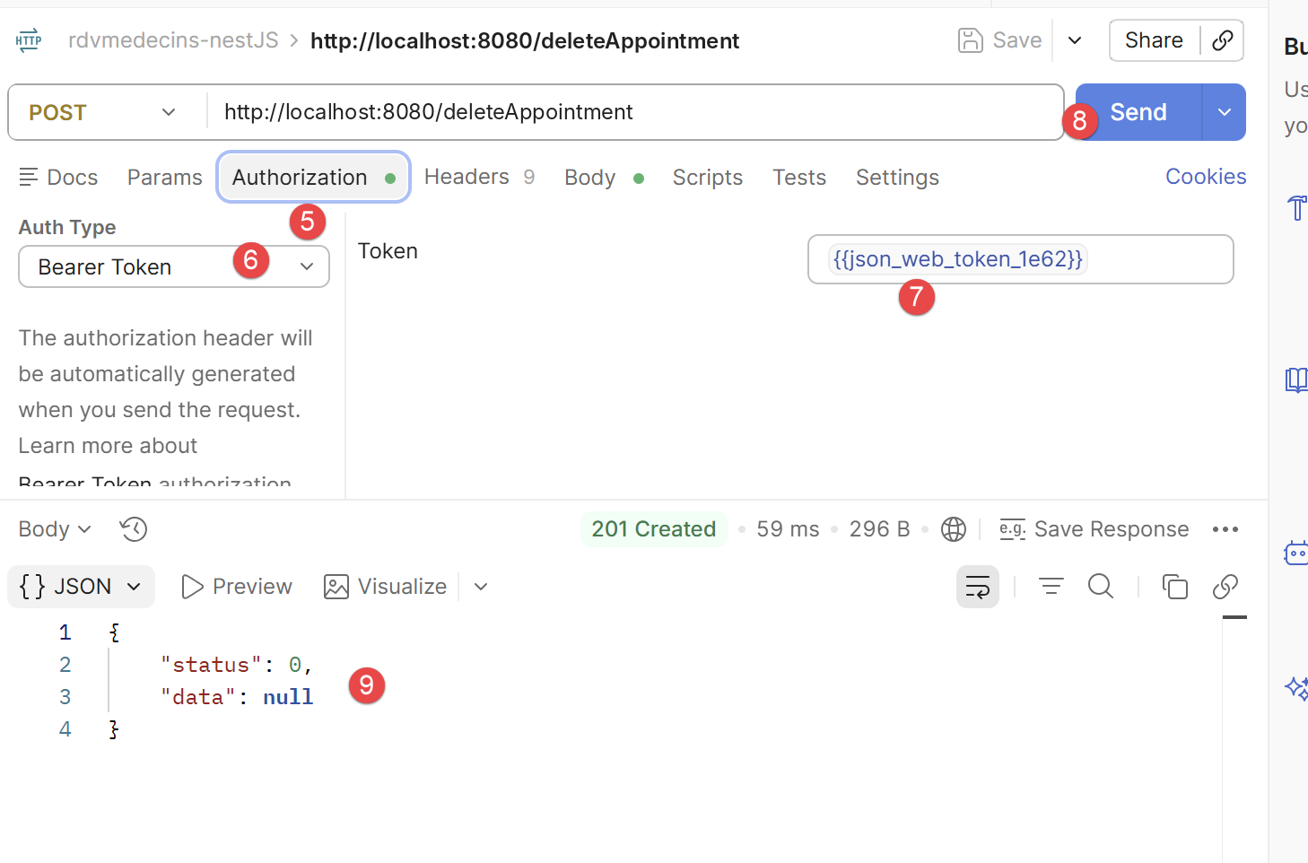Copy response body with copy icon

pos(1174,587)
